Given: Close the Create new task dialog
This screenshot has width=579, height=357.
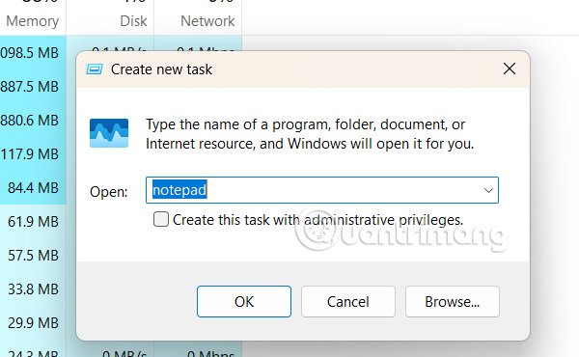Looking at the screenshot, I should (510, 69).
